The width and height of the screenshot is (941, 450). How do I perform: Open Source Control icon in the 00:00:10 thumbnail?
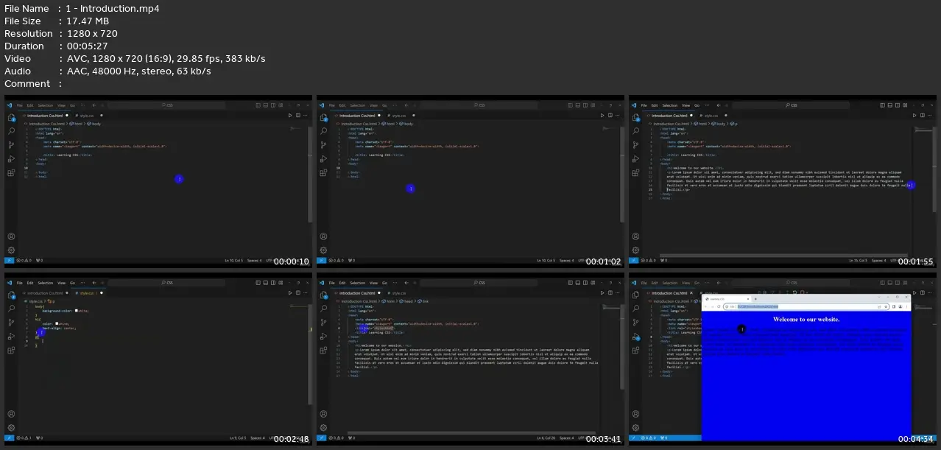click(x=11, y=145)
